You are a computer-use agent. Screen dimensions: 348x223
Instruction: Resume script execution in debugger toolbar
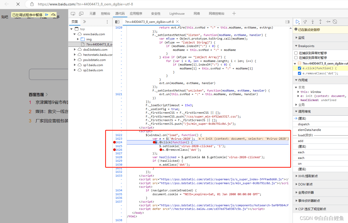pyautogui.click(x=297, y=22)
